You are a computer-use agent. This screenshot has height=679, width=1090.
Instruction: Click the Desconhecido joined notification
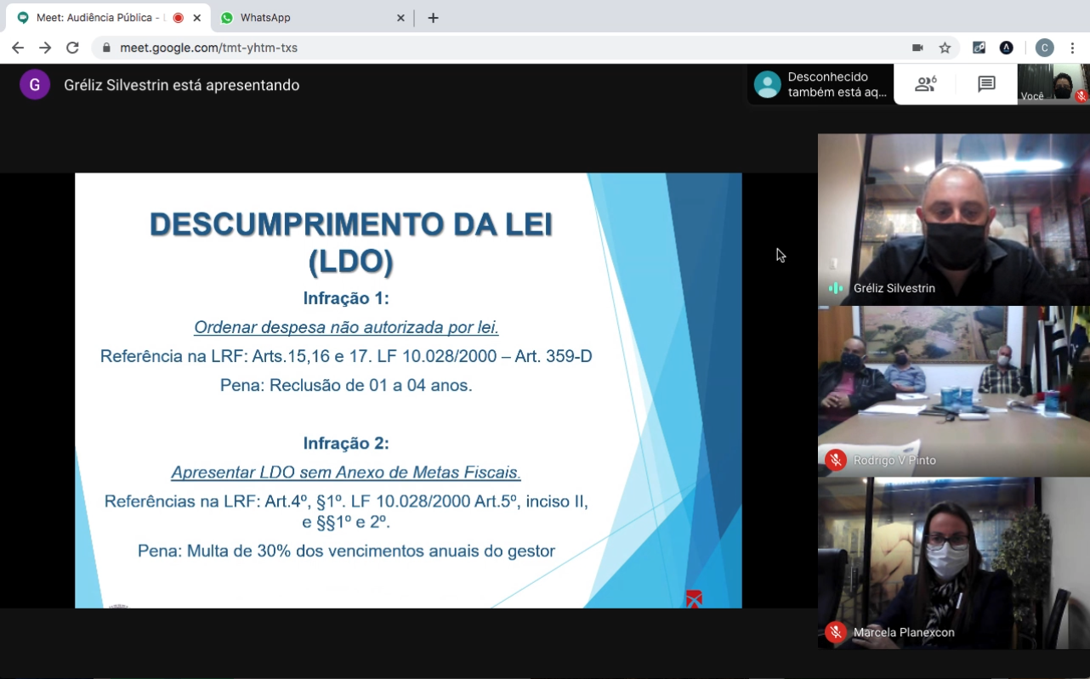pyautogui.click(x=820, y=85)
